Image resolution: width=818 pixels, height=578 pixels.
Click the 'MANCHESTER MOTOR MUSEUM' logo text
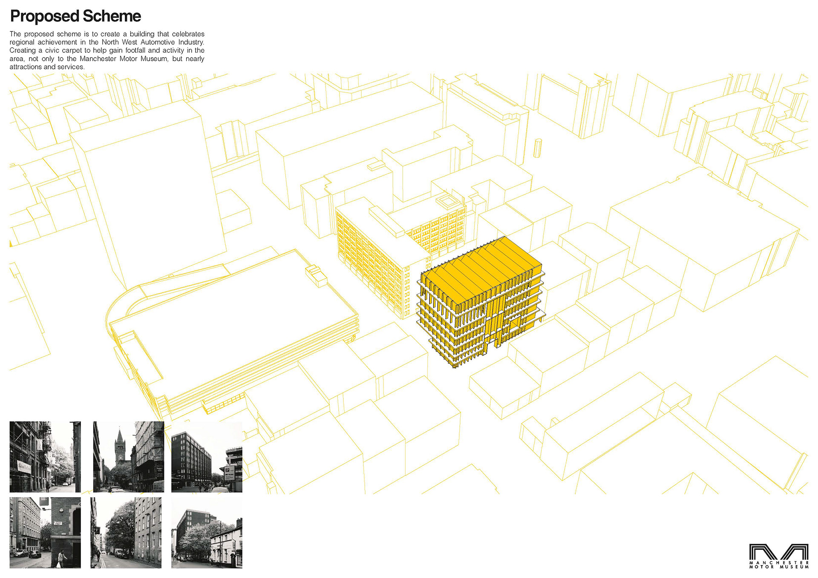point(778,565)
